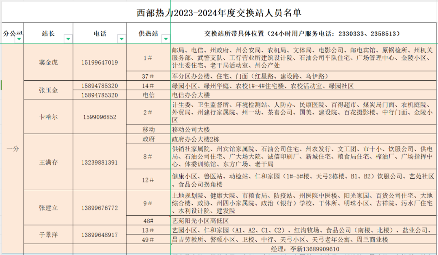438x255 pixels.
Task: Select the 站长 header cell text
Action: point(48,34)
